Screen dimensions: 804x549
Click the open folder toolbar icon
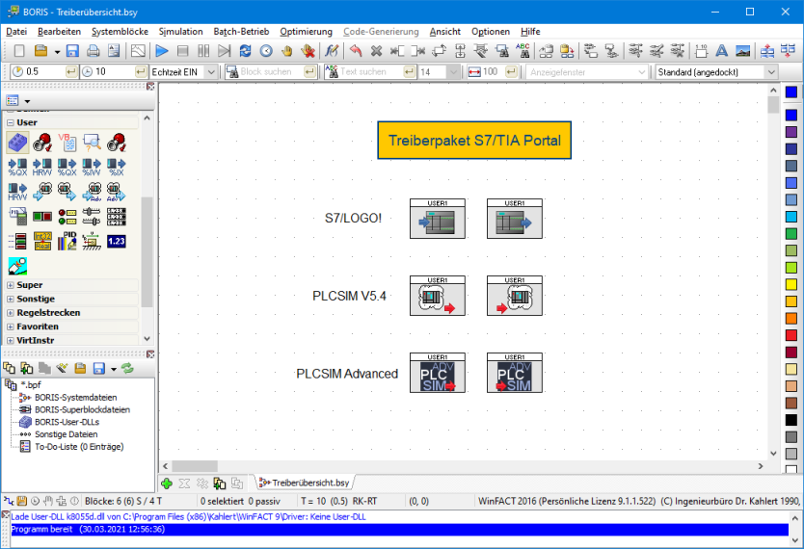coord(40,51)
